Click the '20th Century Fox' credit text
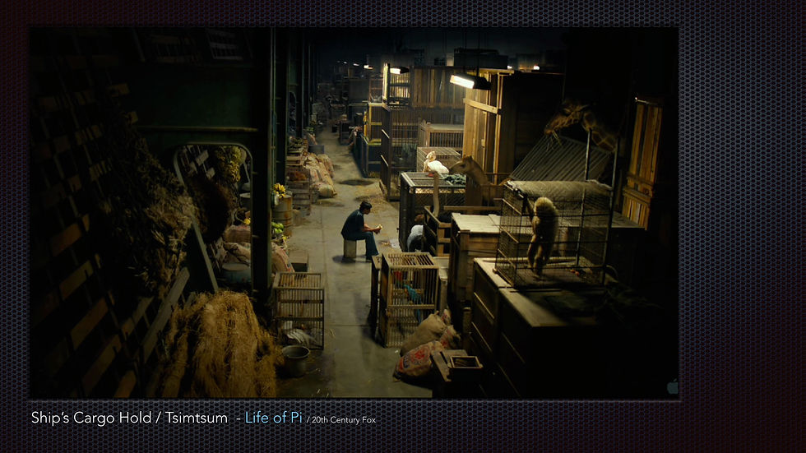The width and height of the screenshot is (806, 453). [344, 420]
